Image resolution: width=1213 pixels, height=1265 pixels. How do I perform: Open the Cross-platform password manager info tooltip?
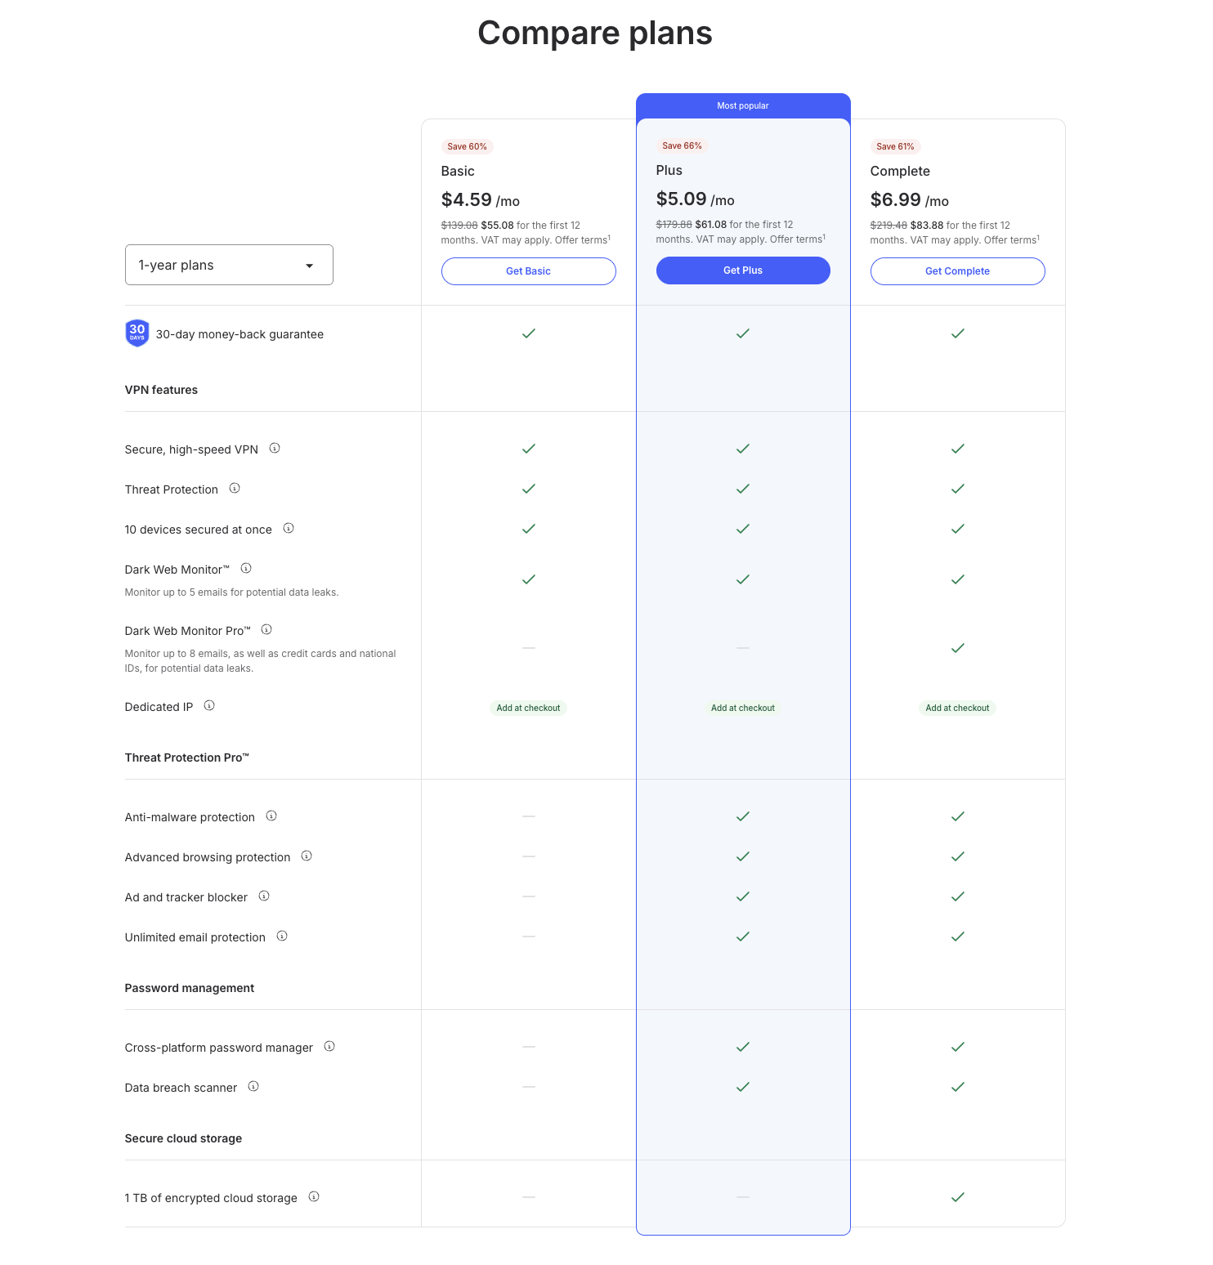pyautogui.click(x=329, y=1046)
